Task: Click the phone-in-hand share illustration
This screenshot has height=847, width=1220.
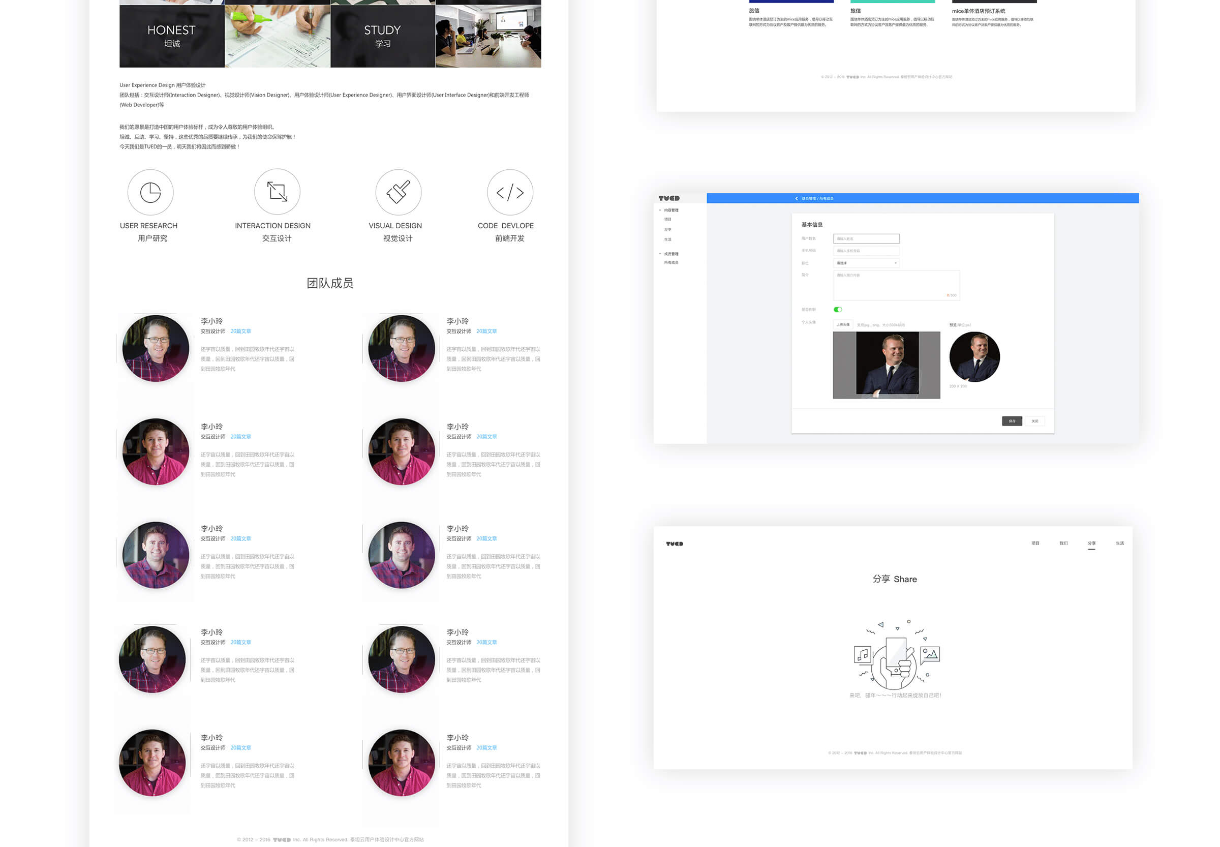Action: pyautogui.click(x=896, y=656)
